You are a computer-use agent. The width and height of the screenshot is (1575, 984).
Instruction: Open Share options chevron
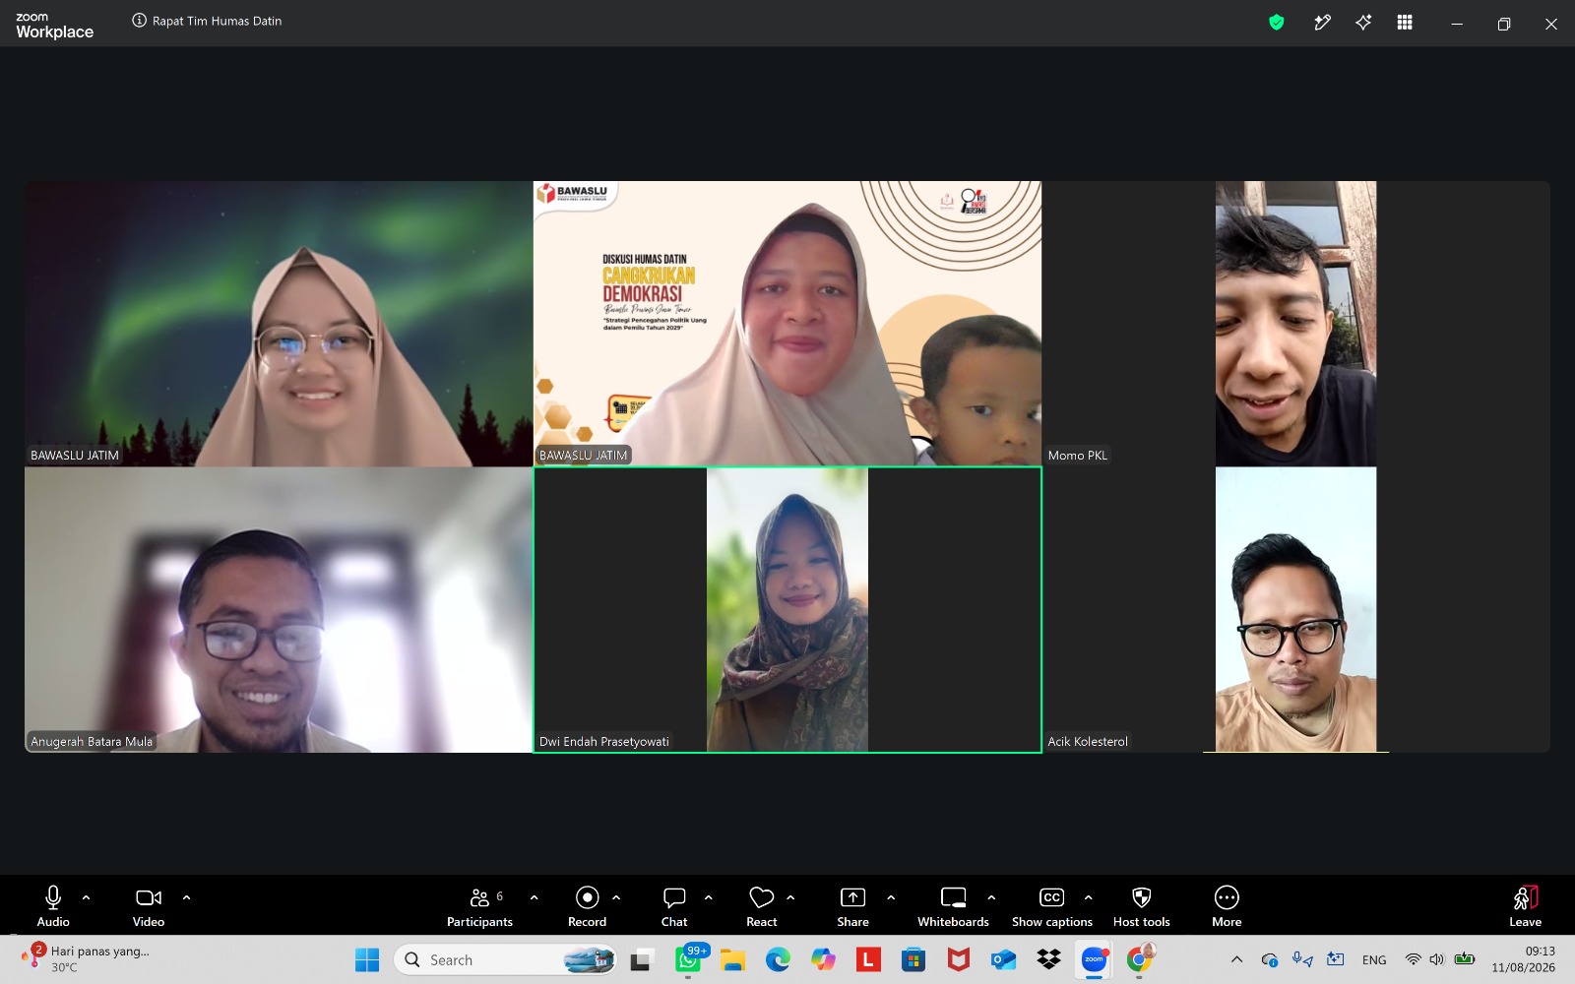(x=891, y=897)
